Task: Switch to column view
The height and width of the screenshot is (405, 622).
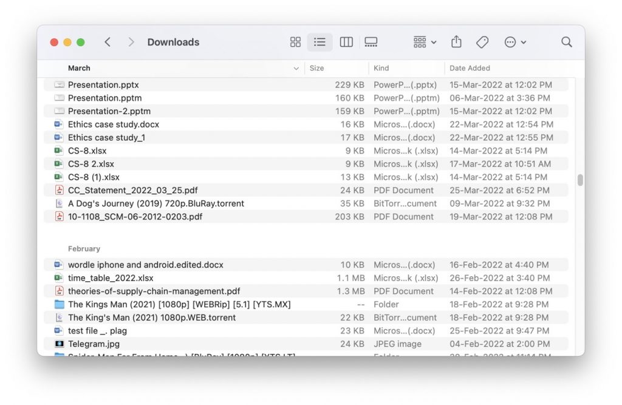Action: 346,42
